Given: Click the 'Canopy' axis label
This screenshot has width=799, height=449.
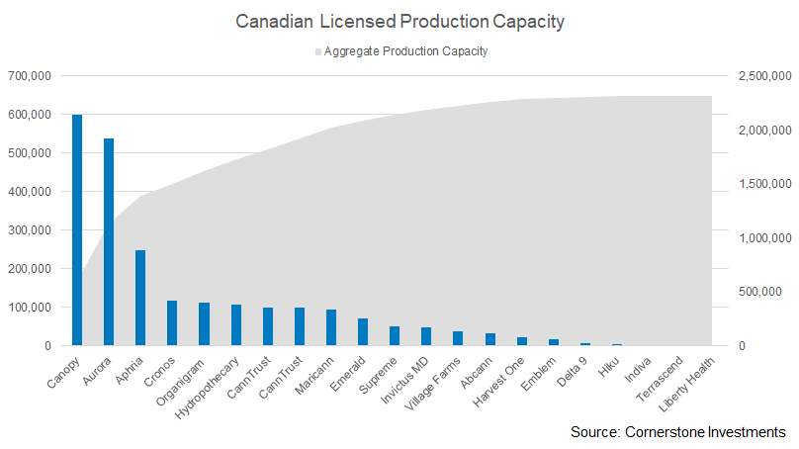Looking at the screenshot, I should click(63, 373).
